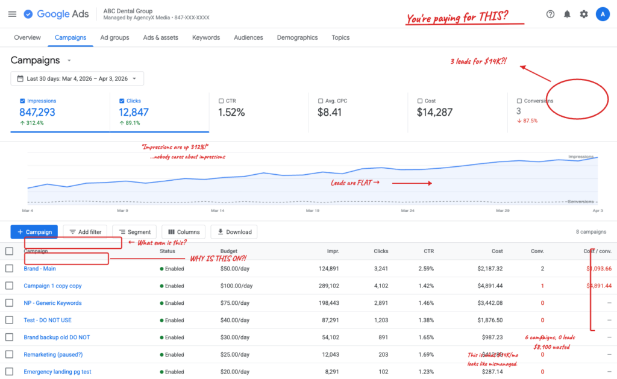Image resolution: width=617 pixels, height=379 pixels.
Task: Open the Last 30 days date range dropdown
Action: pos(77,78)
